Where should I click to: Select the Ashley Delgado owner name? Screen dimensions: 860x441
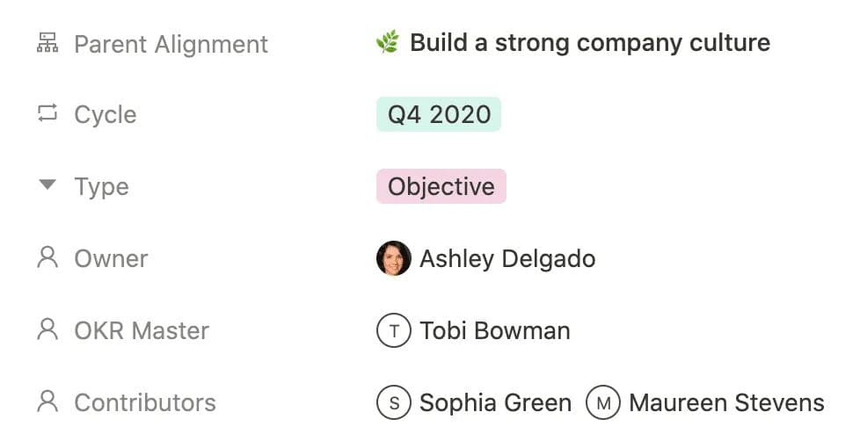507,259
